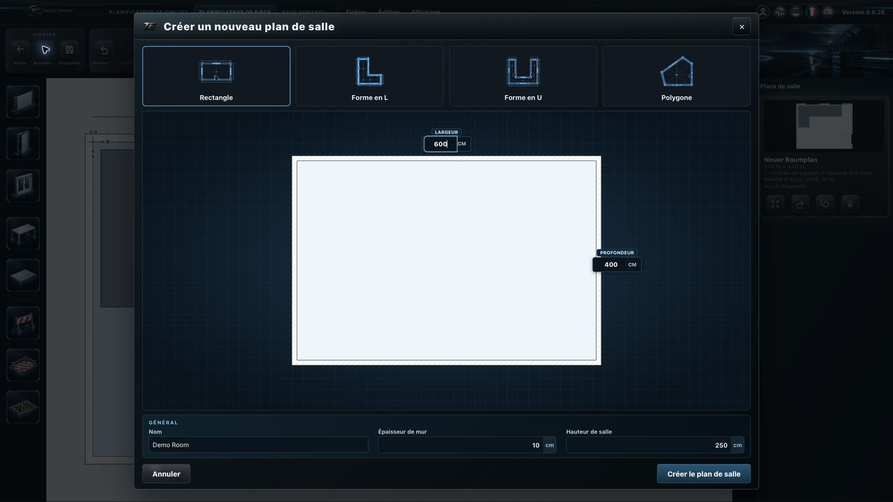Click Créer le plan de salle

704,474
